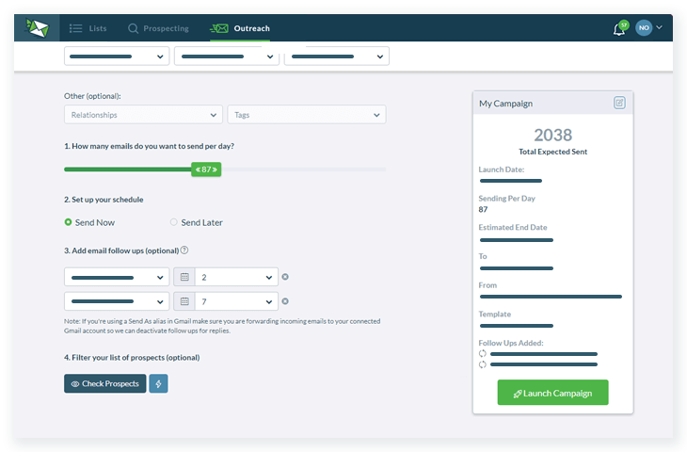Click calendar icon beside the 2-day dropdown
This screenshot has height=452, width=687.
coord(184,277)
